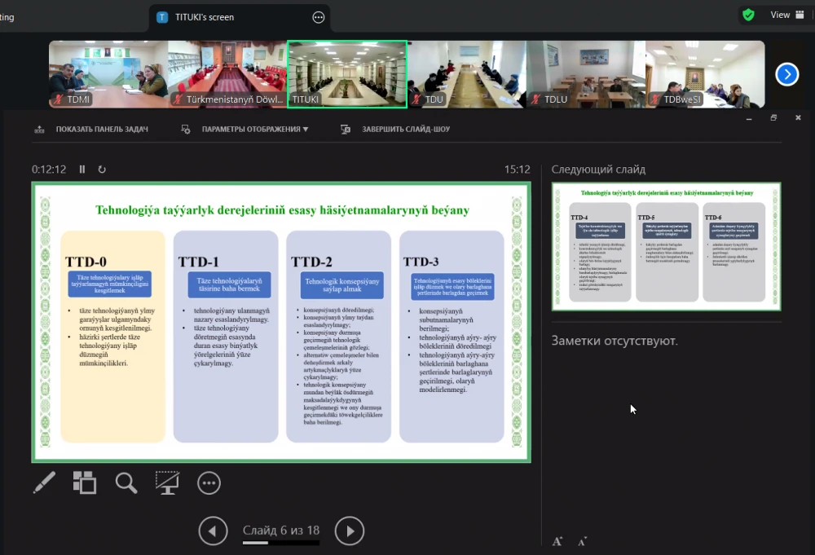Decrease the notes text size
The width and height of the screenshot is (815, 555).
[582, 541]
